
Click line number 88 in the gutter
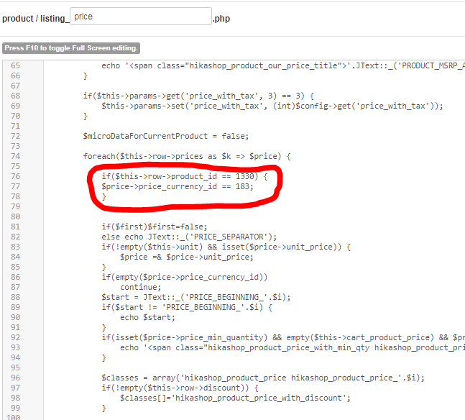click(15, 297)
